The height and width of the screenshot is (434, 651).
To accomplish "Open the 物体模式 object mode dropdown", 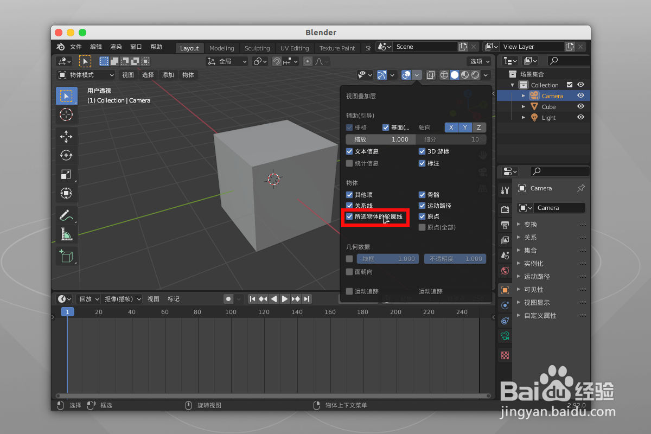I will tap(86, 75).
